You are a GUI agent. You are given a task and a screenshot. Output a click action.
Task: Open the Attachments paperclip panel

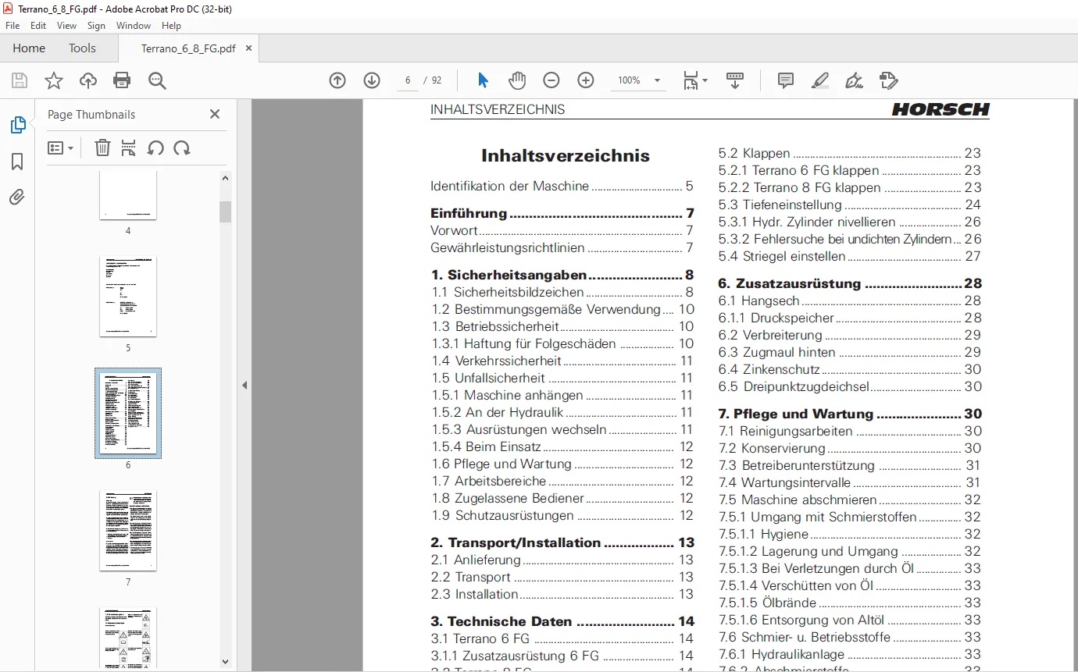(x=17, y=197)
